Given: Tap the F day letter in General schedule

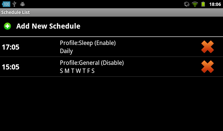Looking at the screenshot, I should coord(89,71).
